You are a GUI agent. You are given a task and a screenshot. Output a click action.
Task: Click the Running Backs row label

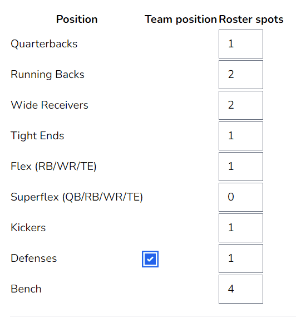pyautogui.click(x=47, y=75)
